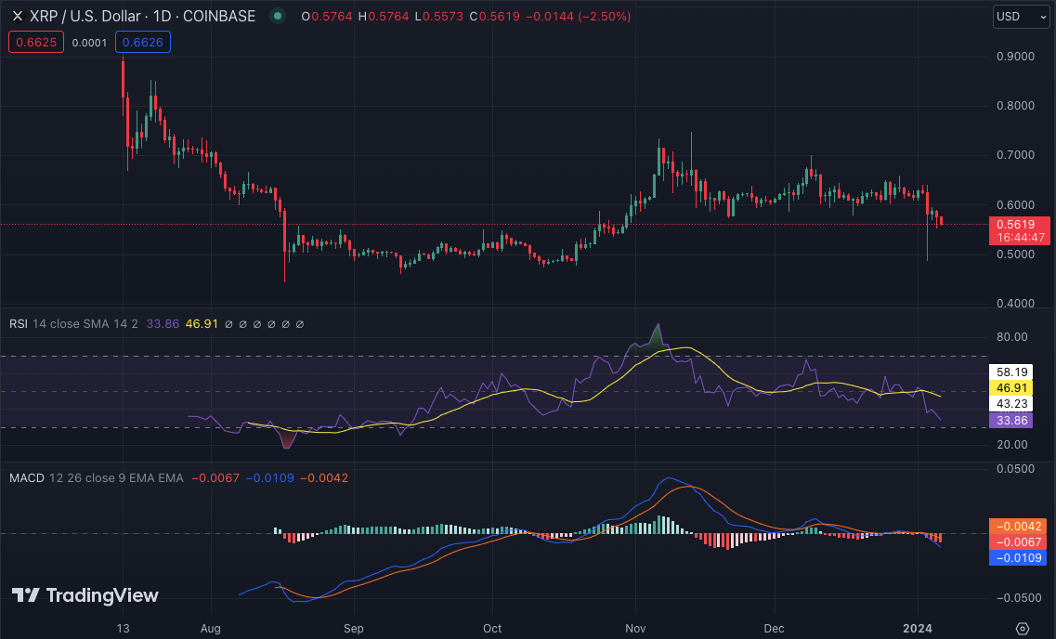This screenshot has width=1056, height=639.
Task: Click the red 0.5619 current price label
Action: tap(1020, 224)
